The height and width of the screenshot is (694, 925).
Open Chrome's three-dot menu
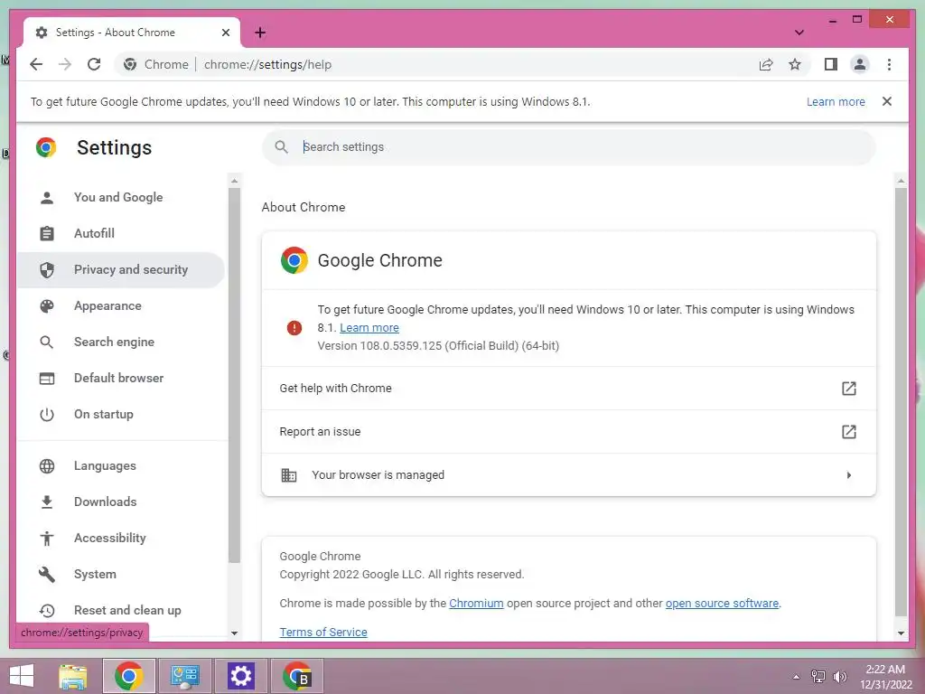point(889,64)
